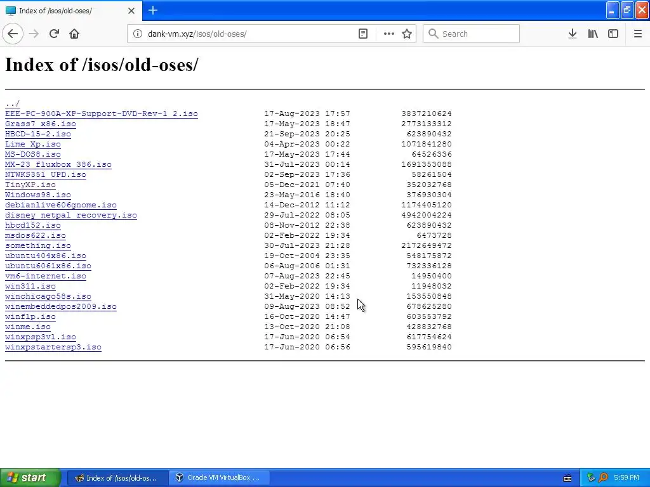
Task: Download msdos622.iso
Action: (x=36, y=235)
